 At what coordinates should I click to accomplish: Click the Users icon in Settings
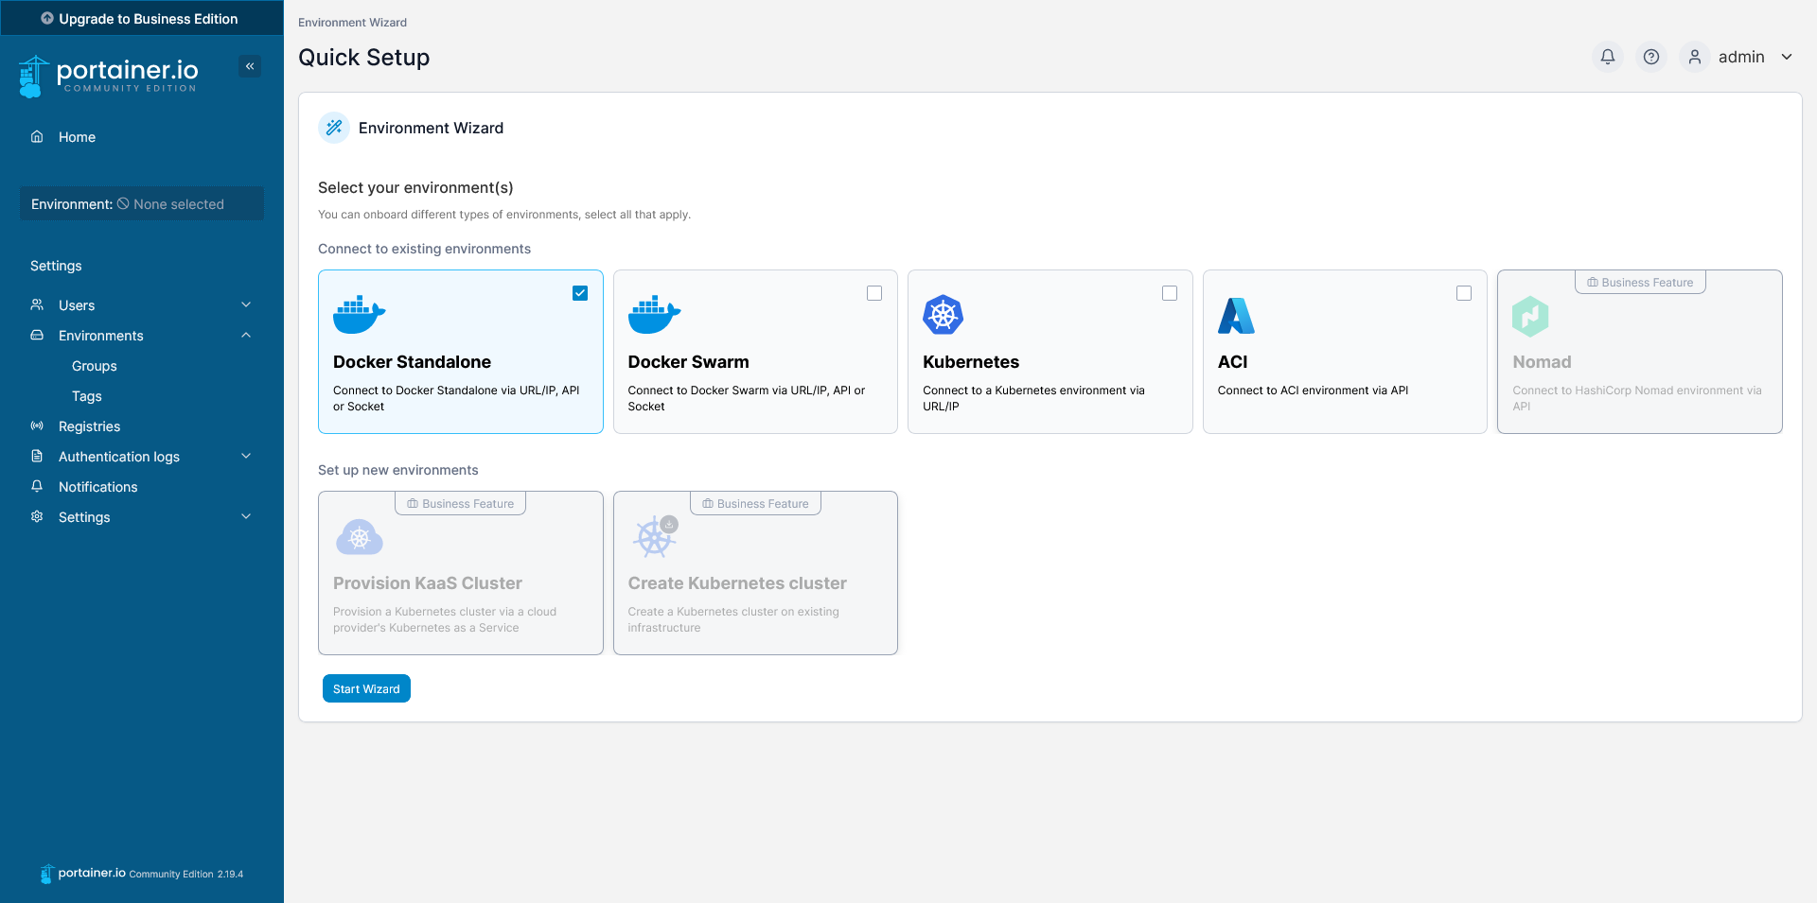coord(37,304)
